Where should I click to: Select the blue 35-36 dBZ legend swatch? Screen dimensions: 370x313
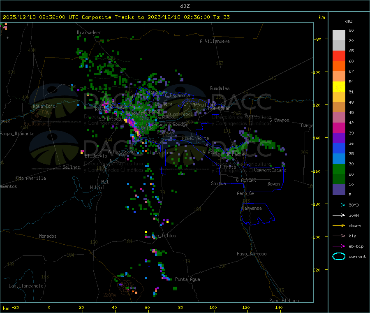coord(339,148)
